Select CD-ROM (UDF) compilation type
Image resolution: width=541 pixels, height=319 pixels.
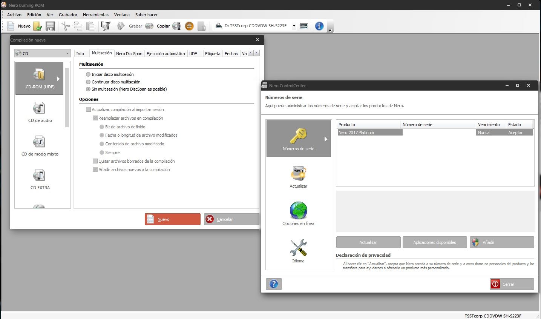(x=39, y=78)
